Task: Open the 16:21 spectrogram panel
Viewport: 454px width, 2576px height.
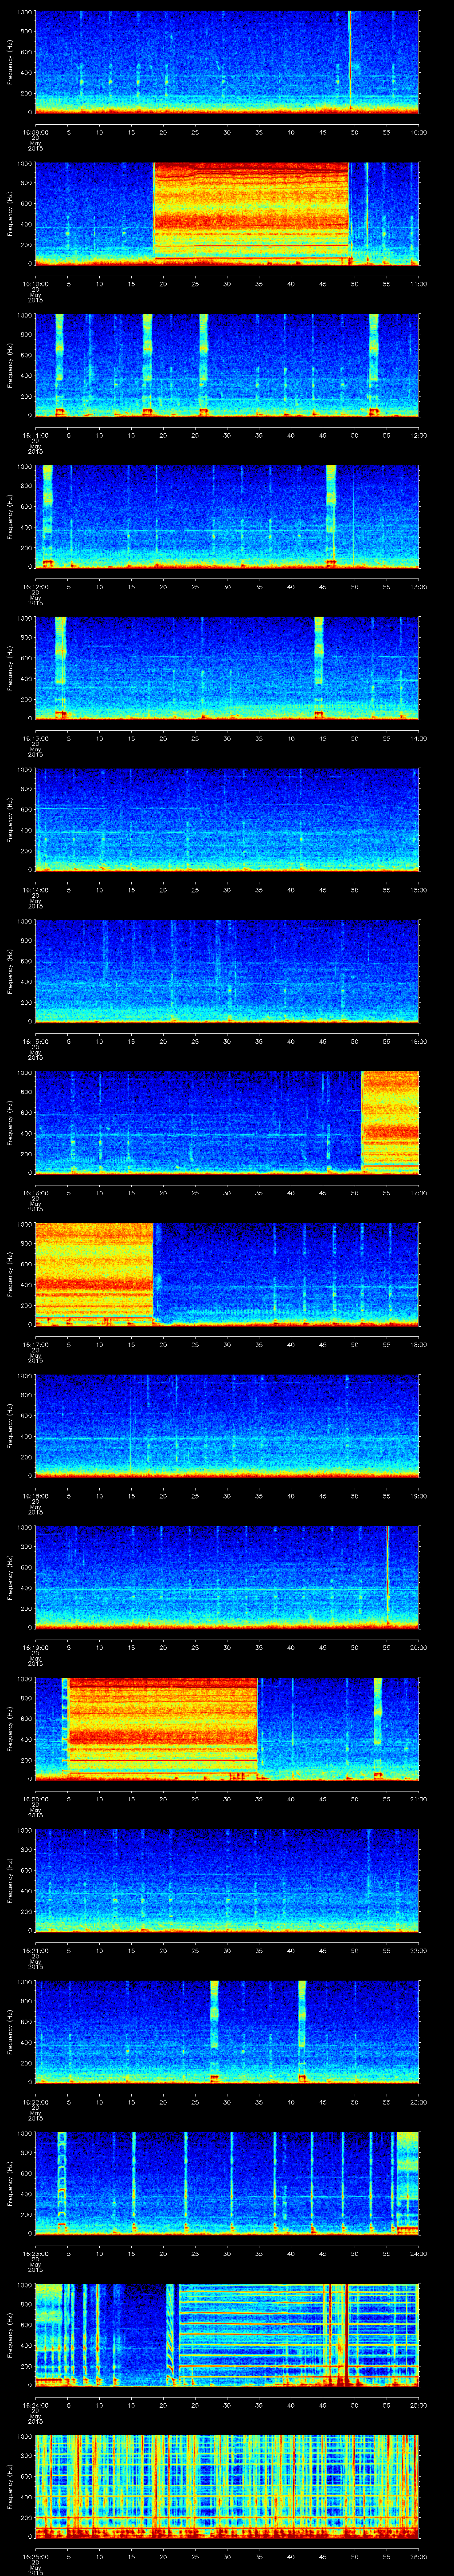Action: coord(227,1879)
